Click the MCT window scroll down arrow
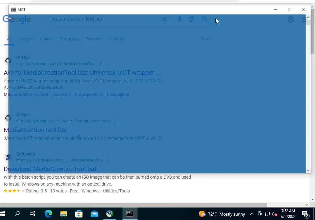 coord(308,171)
